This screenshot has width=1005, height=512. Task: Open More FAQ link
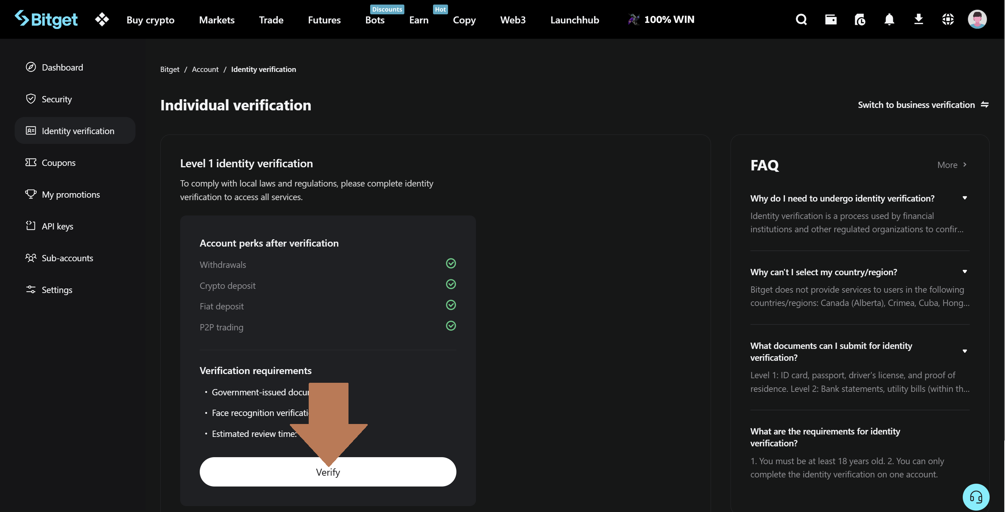pos(952,165)
